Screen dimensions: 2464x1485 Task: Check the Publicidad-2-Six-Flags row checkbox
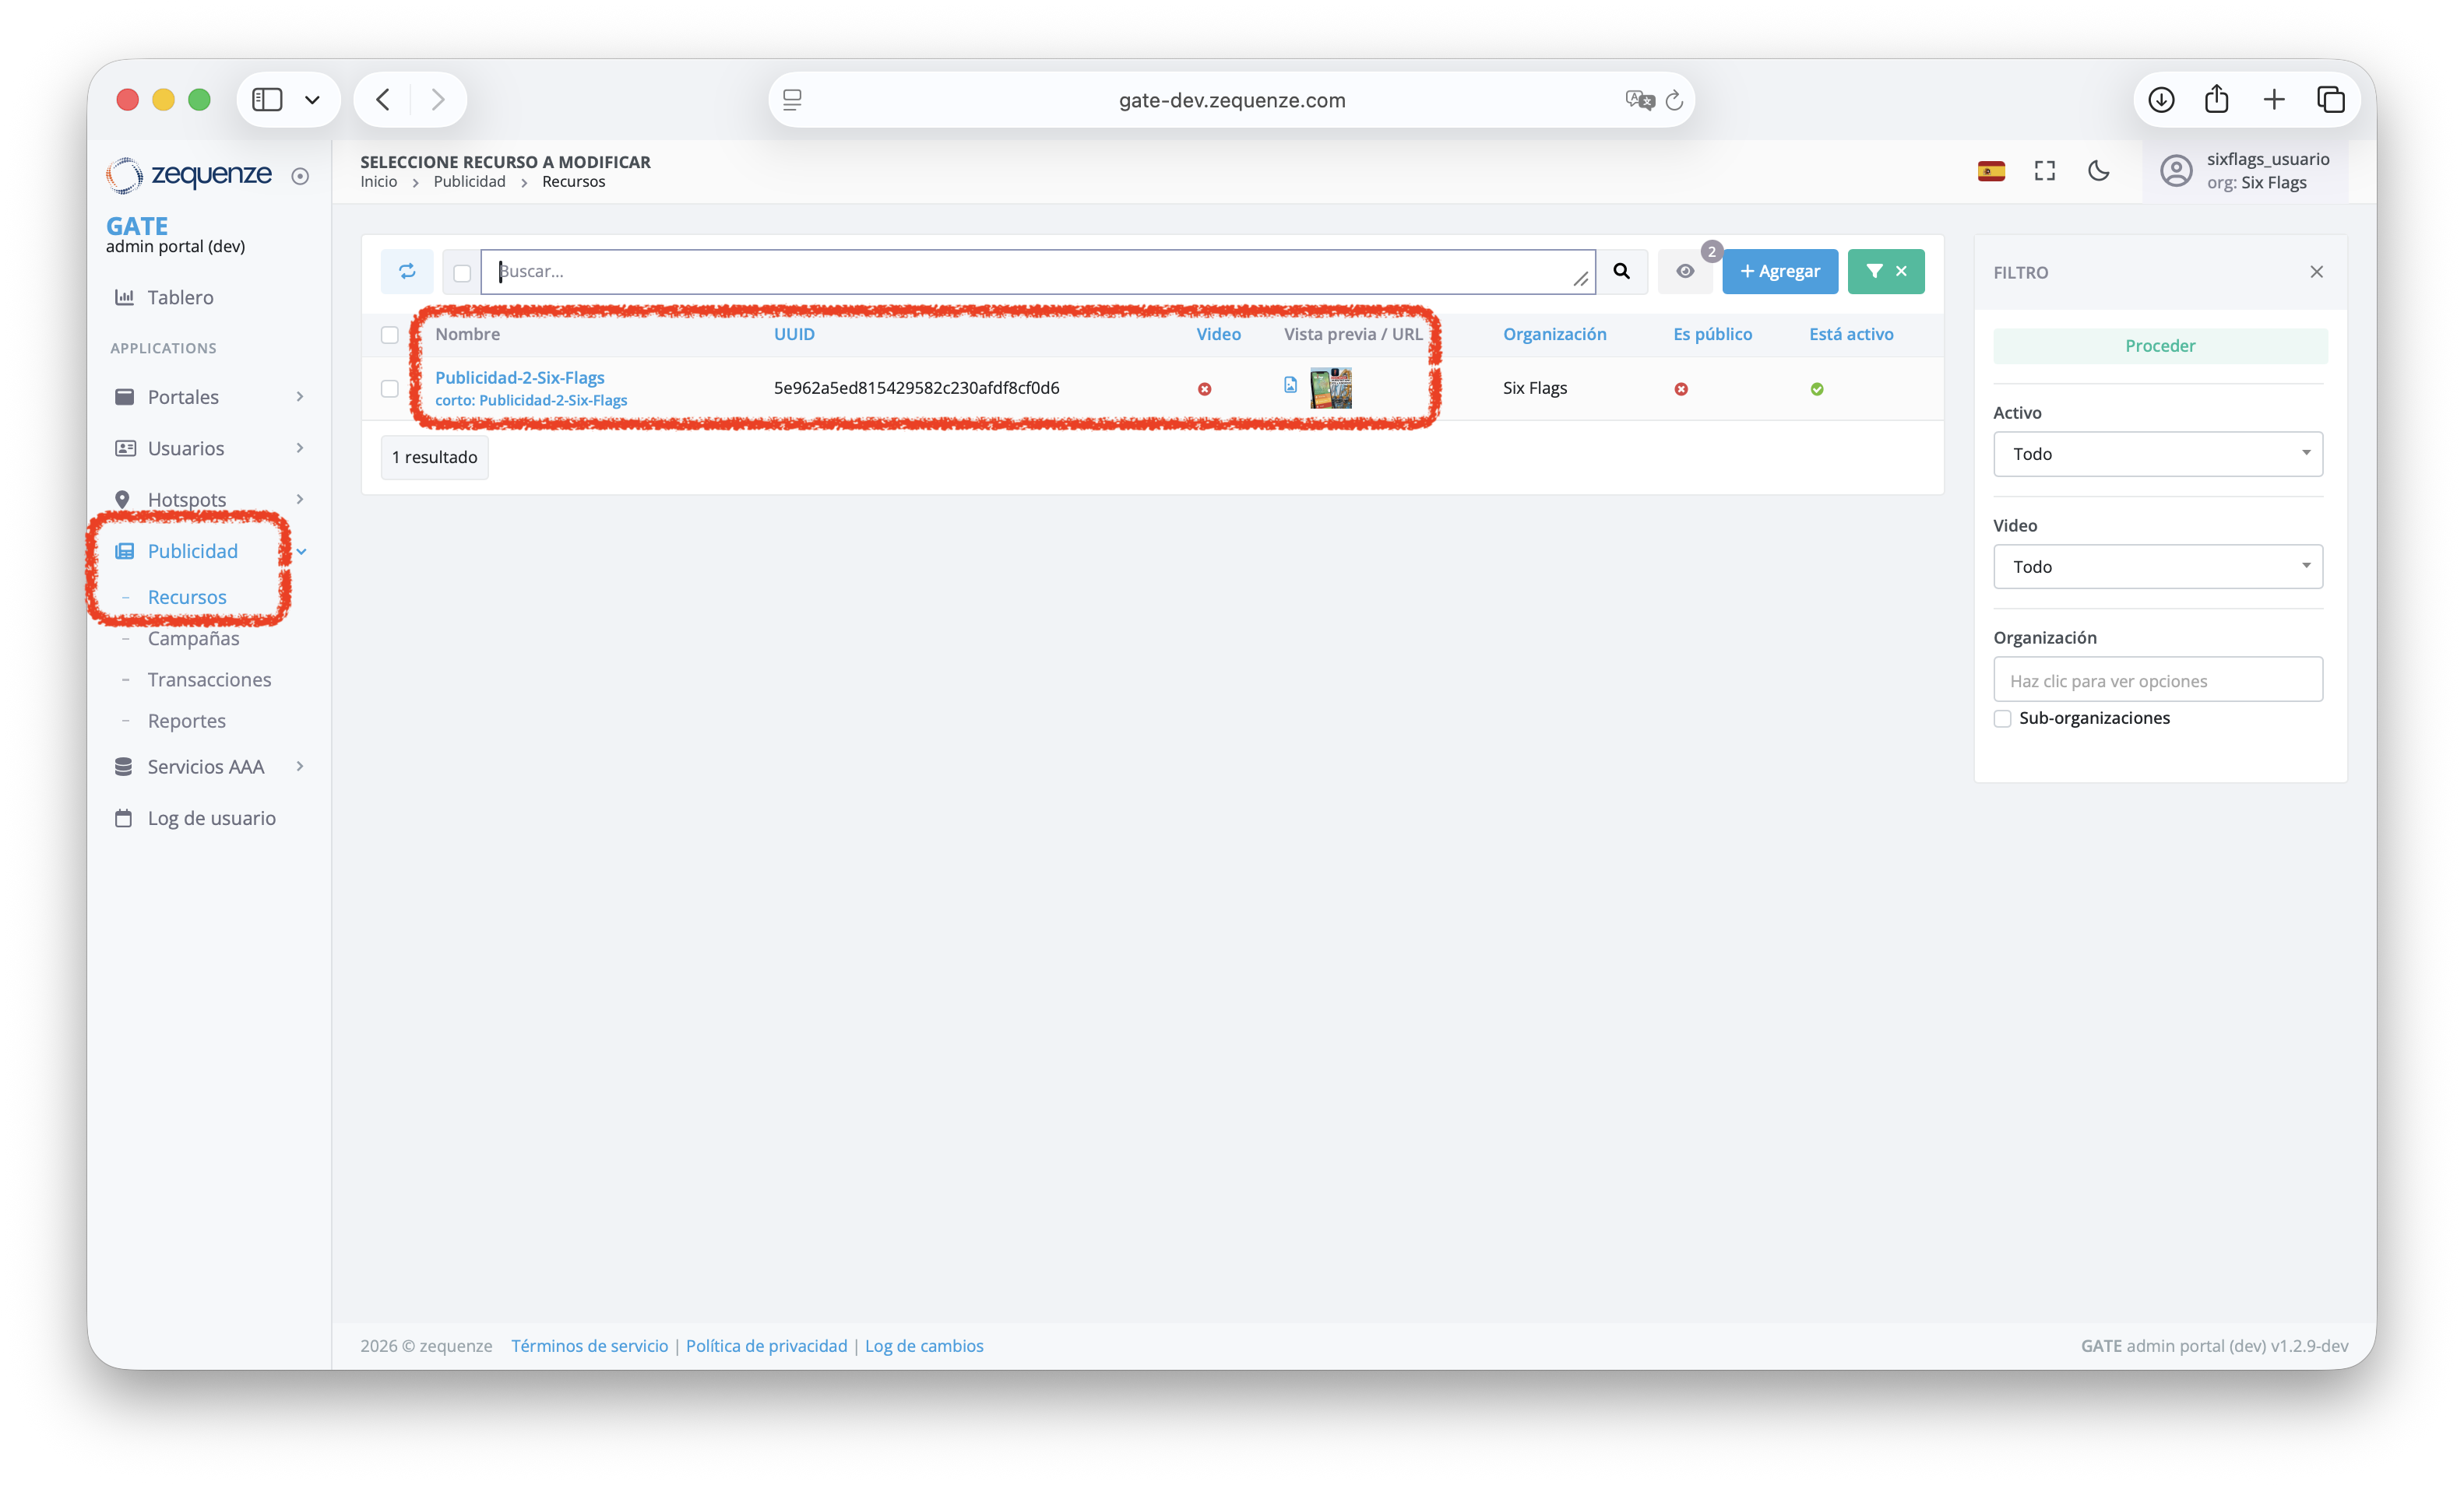pyautogui.click(x=390, y=388)
